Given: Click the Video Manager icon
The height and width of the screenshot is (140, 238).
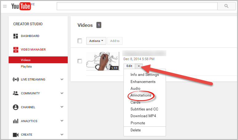Looking at the screenshot, I should coord(16,50).
